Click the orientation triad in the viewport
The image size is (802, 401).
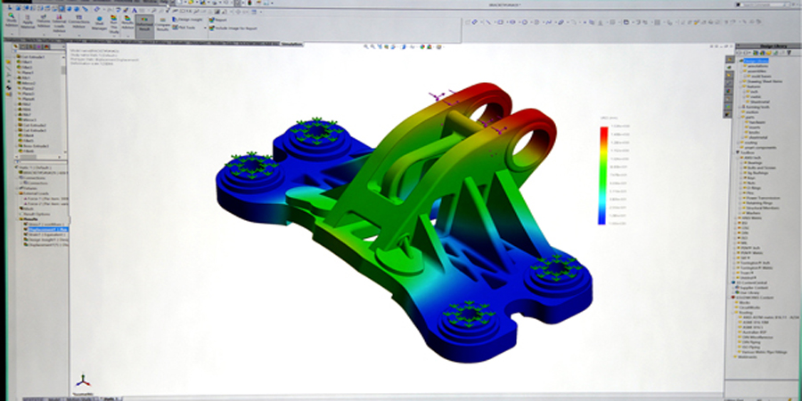pos(84,381)
